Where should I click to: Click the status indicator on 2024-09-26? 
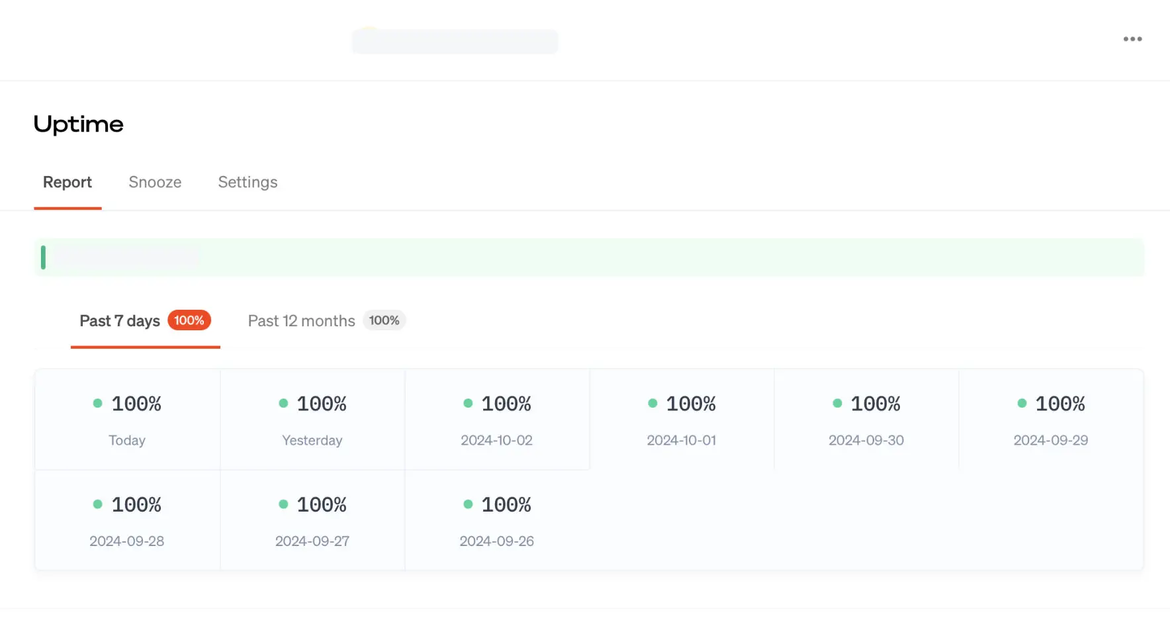coord(469,504)
